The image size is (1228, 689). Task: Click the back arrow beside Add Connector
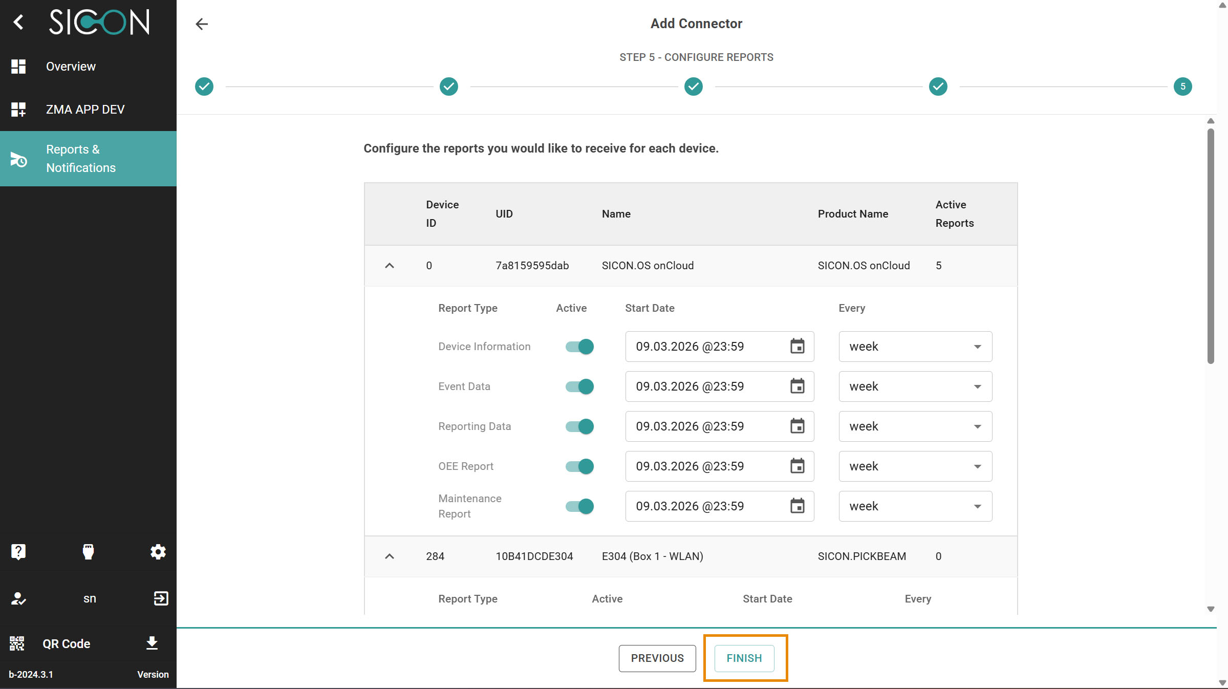click(x=202, y=24)
